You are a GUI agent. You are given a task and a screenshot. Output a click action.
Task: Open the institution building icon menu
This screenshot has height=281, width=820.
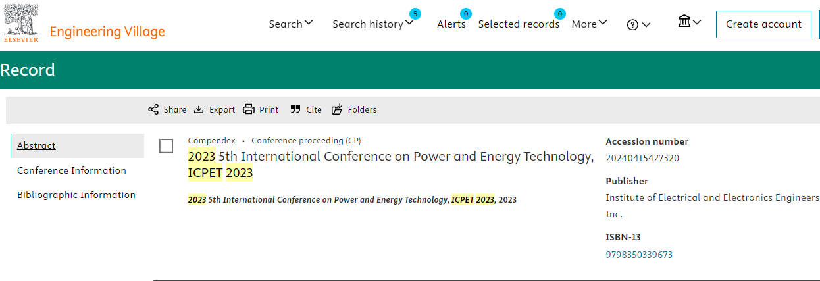coord(689,22)
